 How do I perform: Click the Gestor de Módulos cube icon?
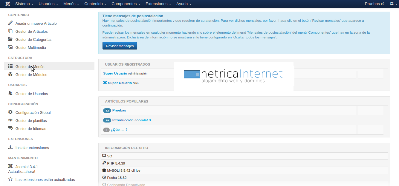10,74
